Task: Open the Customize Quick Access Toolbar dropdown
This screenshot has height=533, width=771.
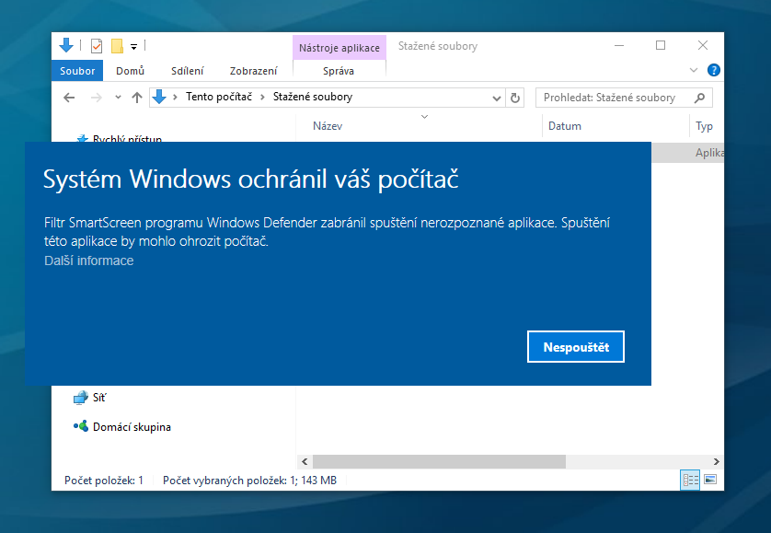Action: pyautogui.click(x=133, y=47)
